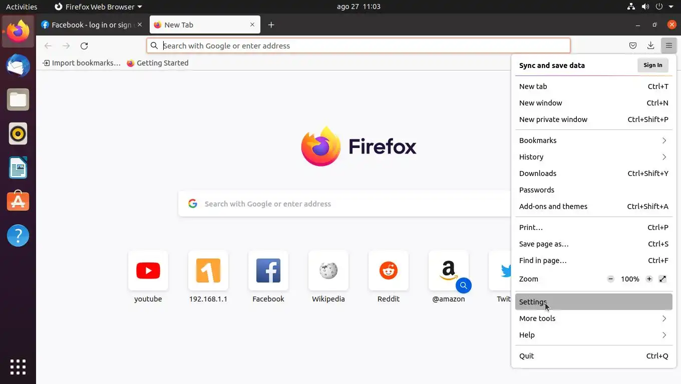Viewport: 681px width, 384px height.
Task: Open Passwords from the menu
Action: pos(594,190)
